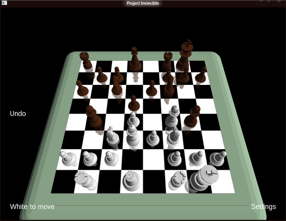The height and width of the screenshot is (221, 286).
Task: Click the 'White to move' status text
Action: [x=32, y=207]
